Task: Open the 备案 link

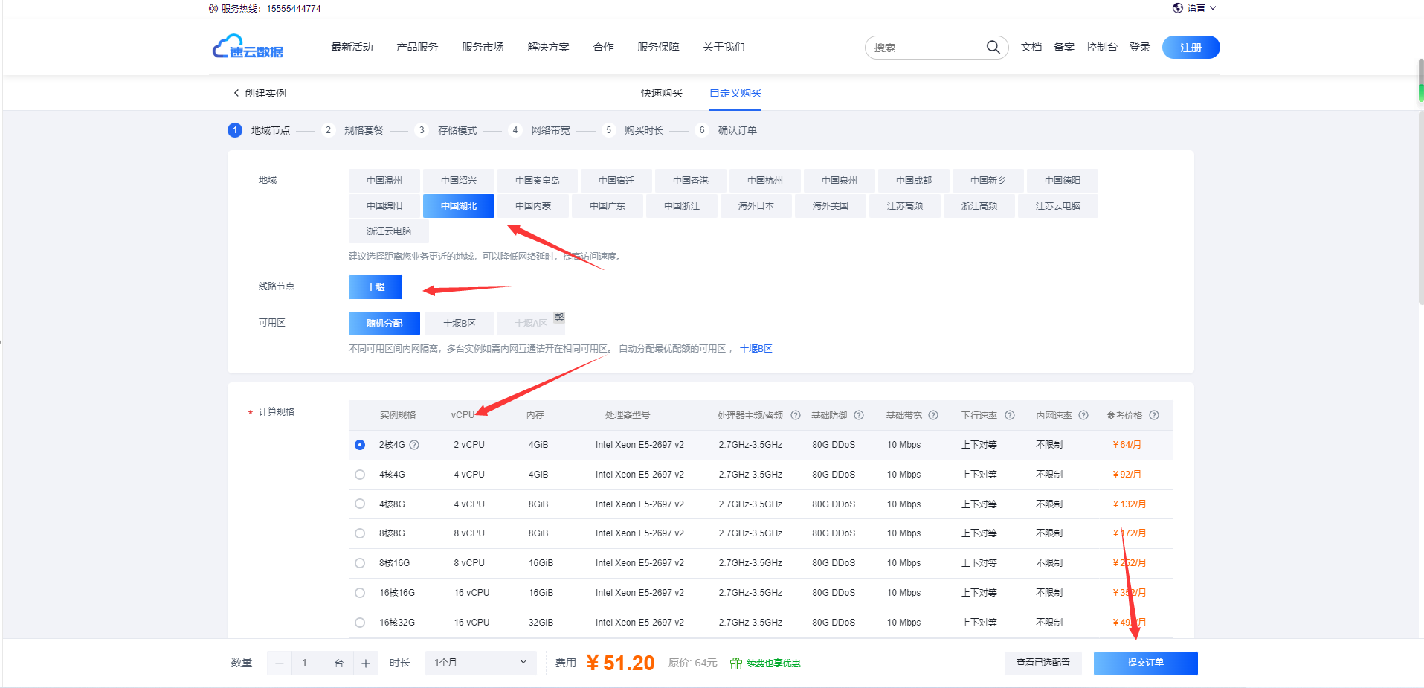Action: coord(1064,47)
